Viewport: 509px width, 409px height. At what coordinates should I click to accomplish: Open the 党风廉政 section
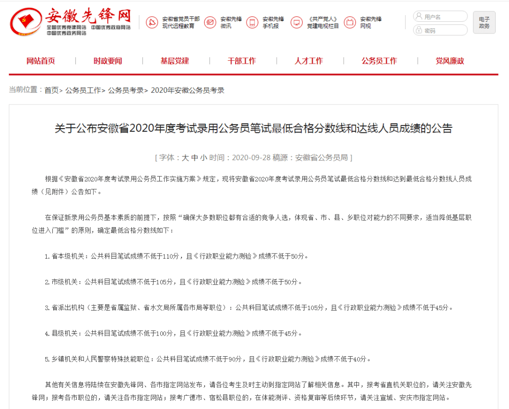tap(449, 61)
